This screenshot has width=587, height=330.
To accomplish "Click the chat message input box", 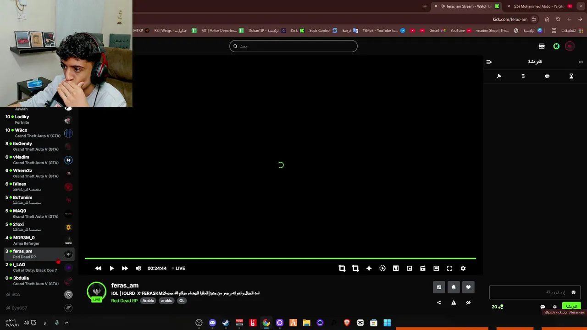I will click(535, 292).
